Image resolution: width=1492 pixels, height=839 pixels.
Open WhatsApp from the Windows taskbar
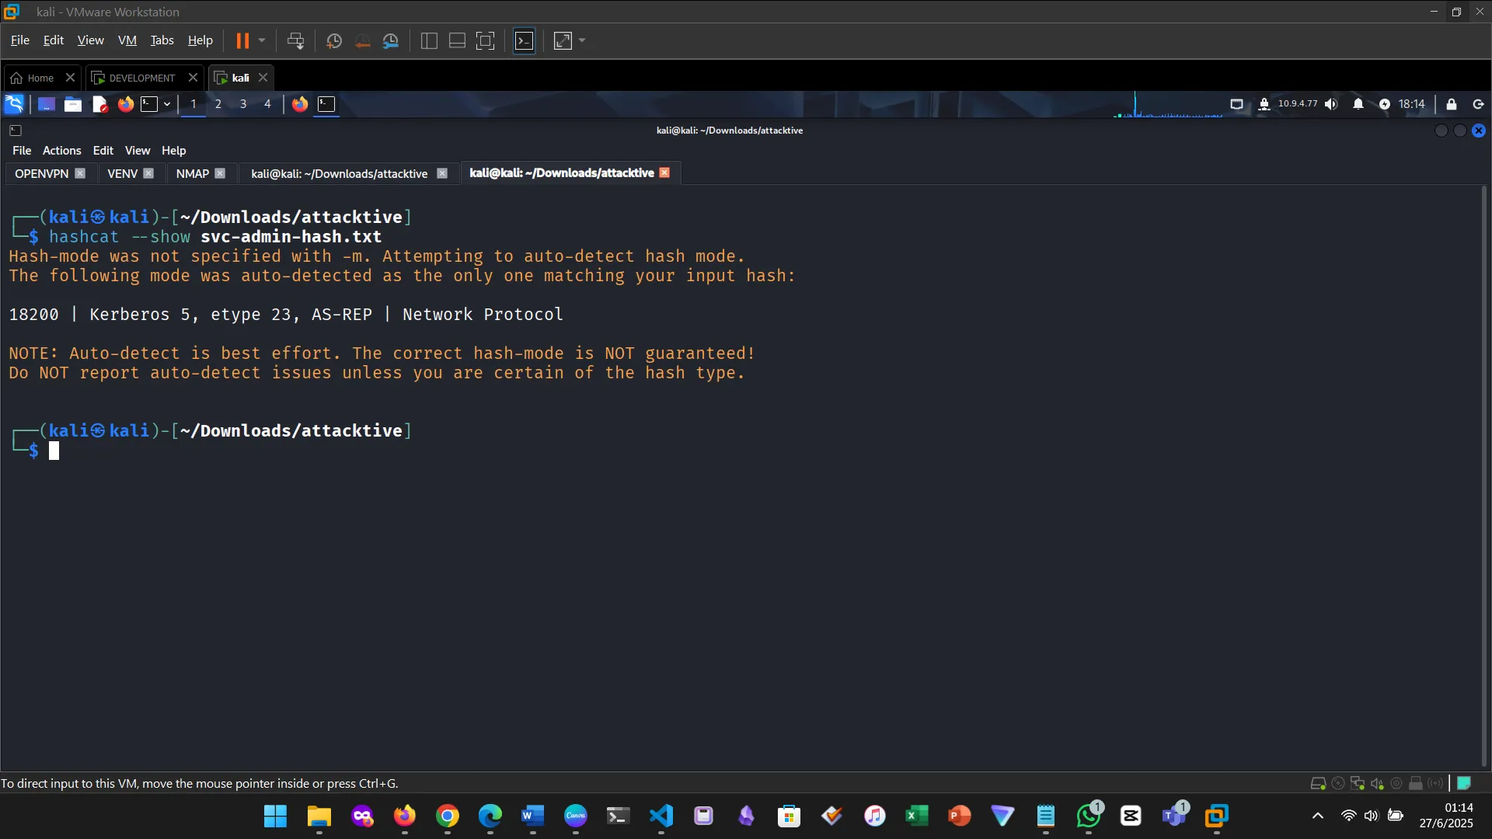click(x=1088, y=816)
